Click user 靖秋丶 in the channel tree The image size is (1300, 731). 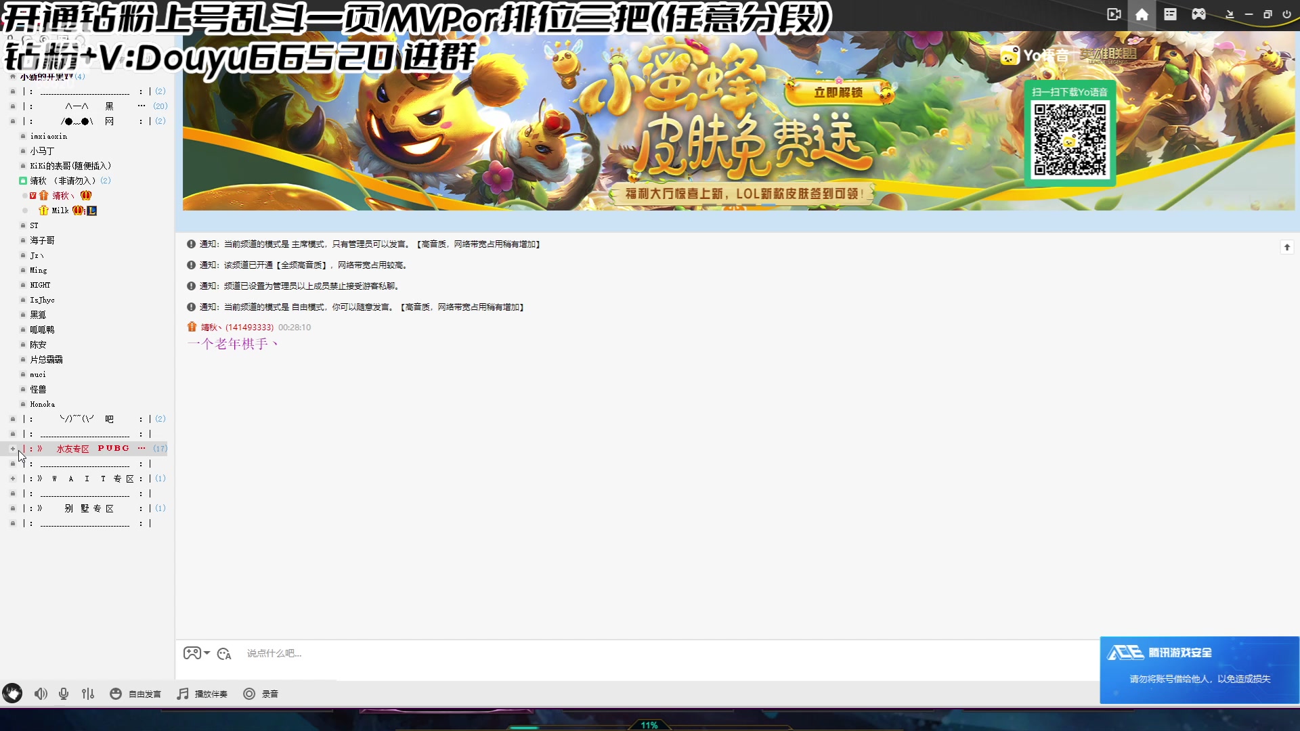[x=64, y=196]
